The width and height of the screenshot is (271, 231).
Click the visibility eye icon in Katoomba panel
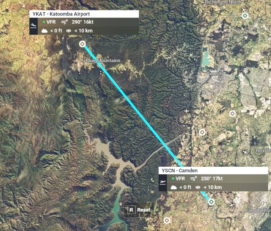tap(69, 31)
